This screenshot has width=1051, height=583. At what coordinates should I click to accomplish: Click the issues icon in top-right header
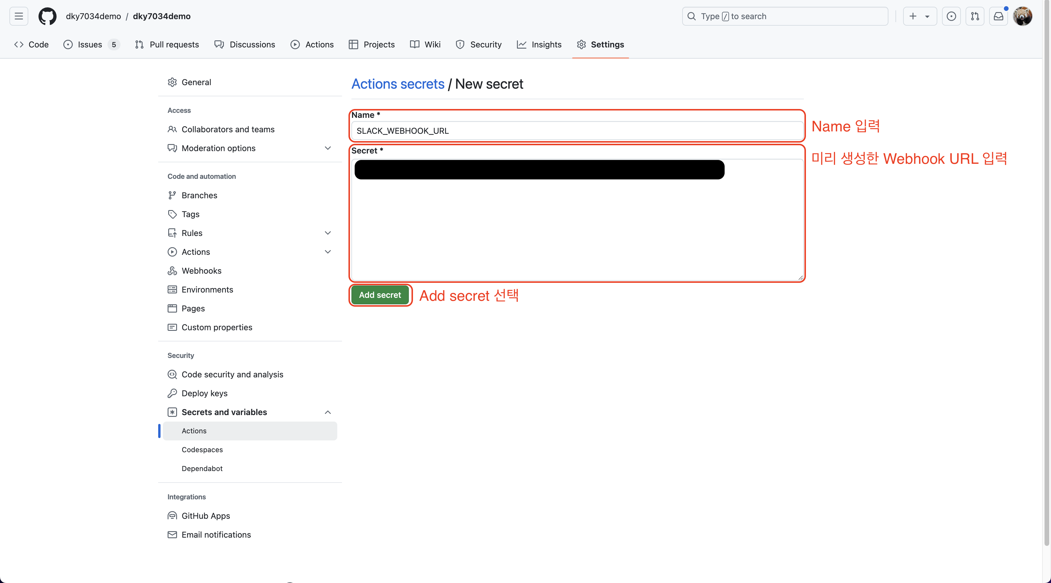click(951, 16)
